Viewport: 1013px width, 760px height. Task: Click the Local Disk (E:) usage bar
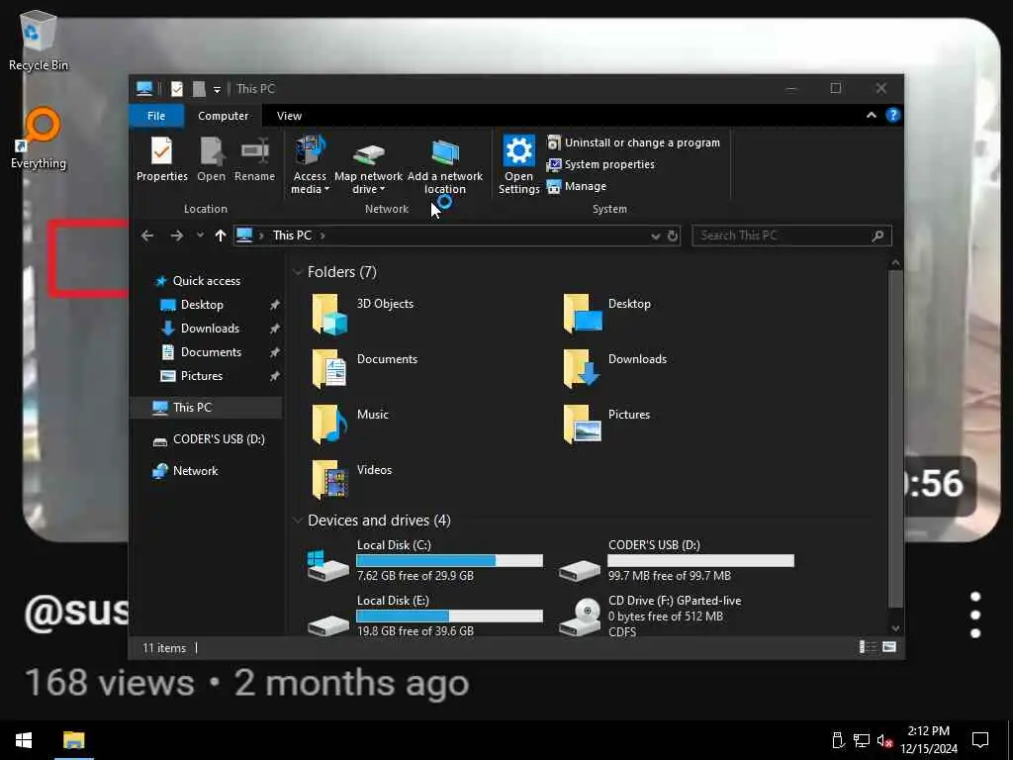click(450, 617)
